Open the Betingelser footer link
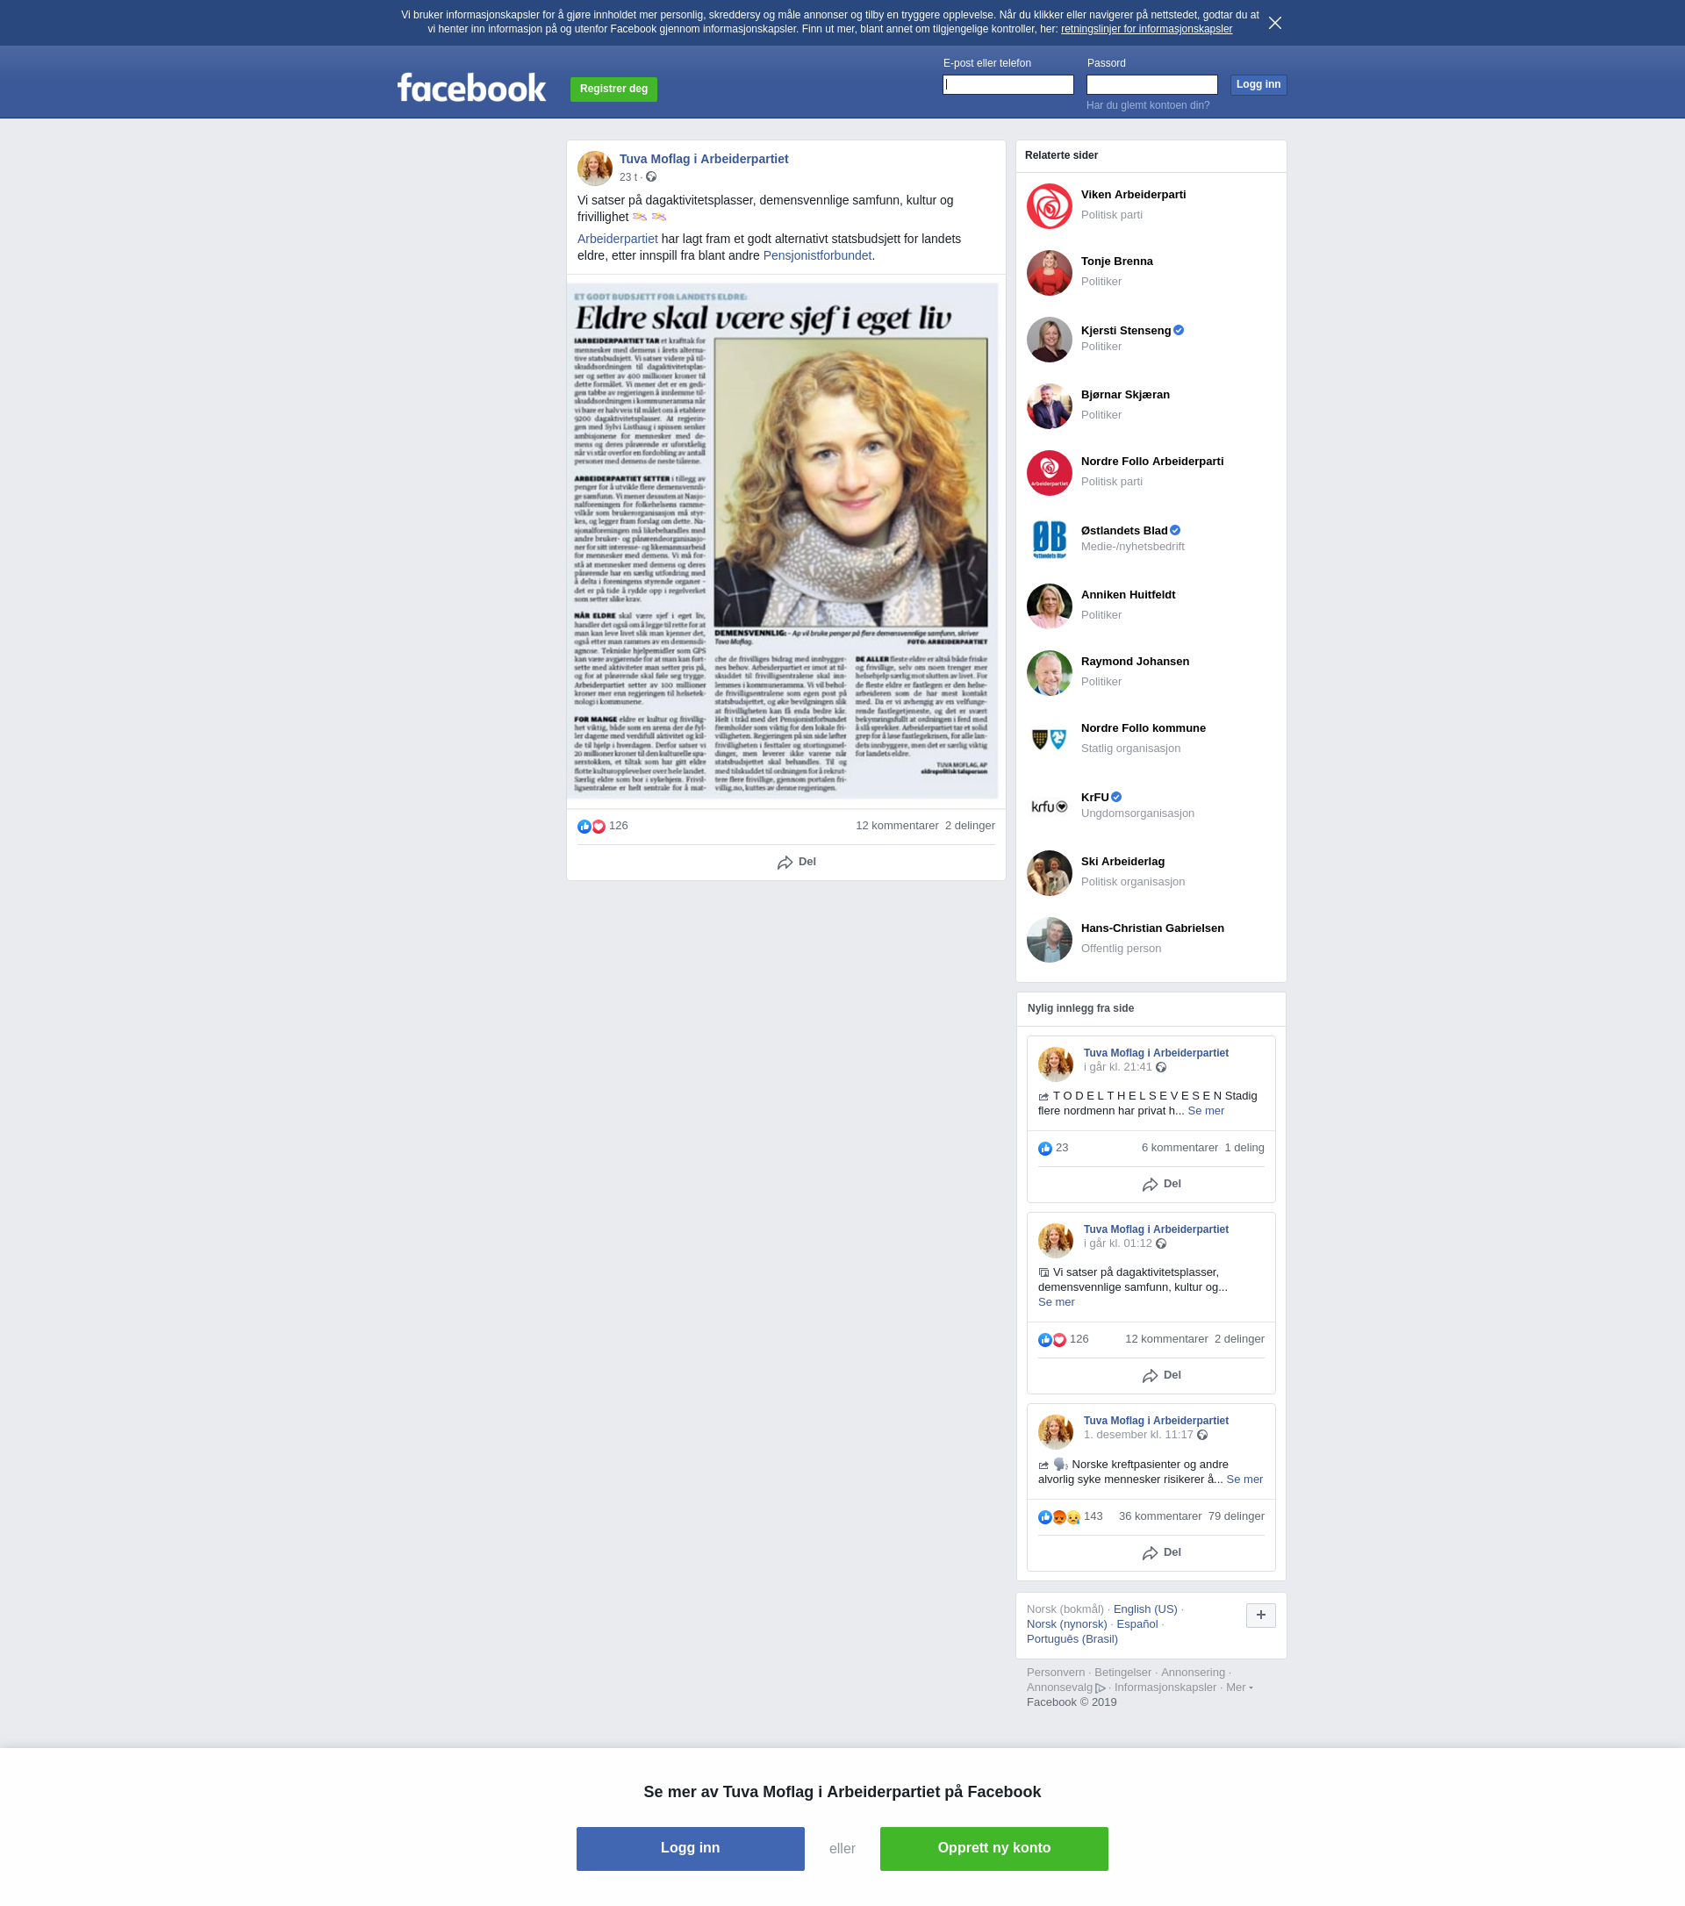 click(1122, 1672)
